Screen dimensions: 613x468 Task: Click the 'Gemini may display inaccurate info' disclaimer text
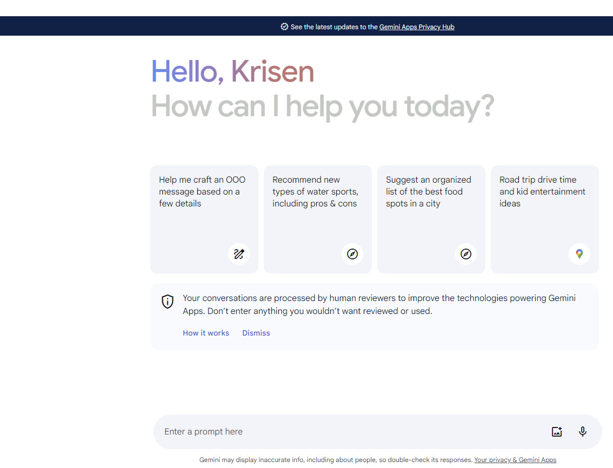[335, 460]
